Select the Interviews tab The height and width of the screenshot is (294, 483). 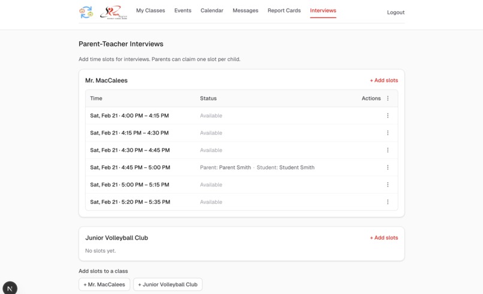pyautogui.click(x=323, y=10)
